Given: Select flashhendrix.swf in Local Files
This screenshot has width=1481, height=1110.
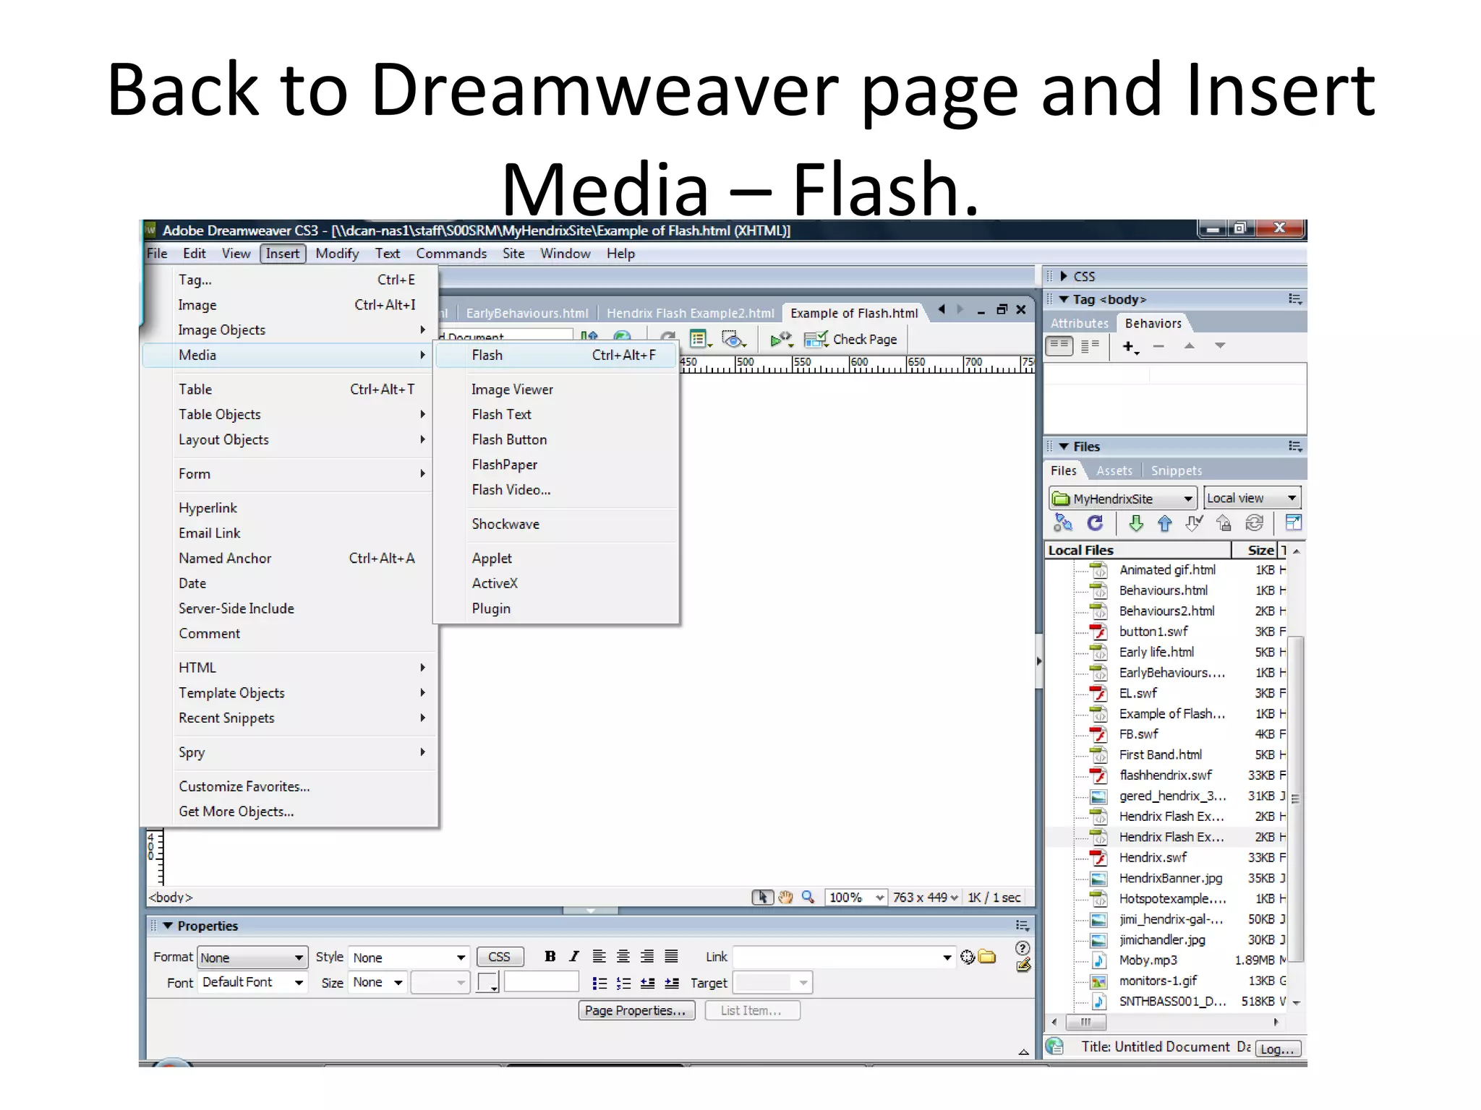Looking at the screenshot, I should click(x=1165, y=775).
